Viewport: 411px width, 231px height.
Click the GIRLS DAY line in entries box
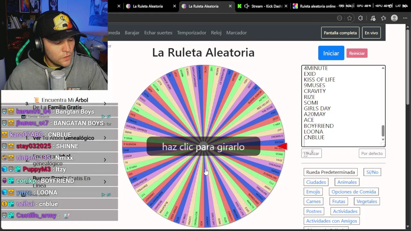click(x=317, y=108)
